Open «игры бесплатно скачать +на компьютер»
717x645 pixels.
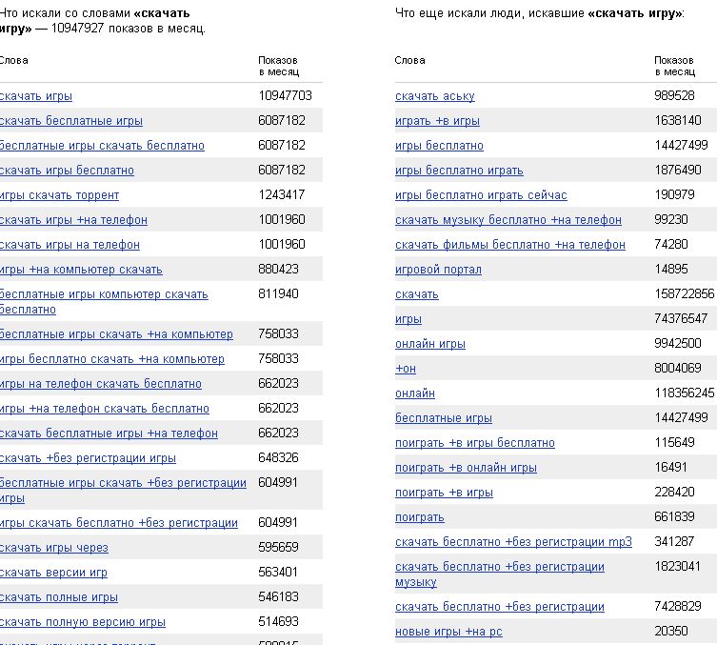pyautogui.click(x=112, y=359)
